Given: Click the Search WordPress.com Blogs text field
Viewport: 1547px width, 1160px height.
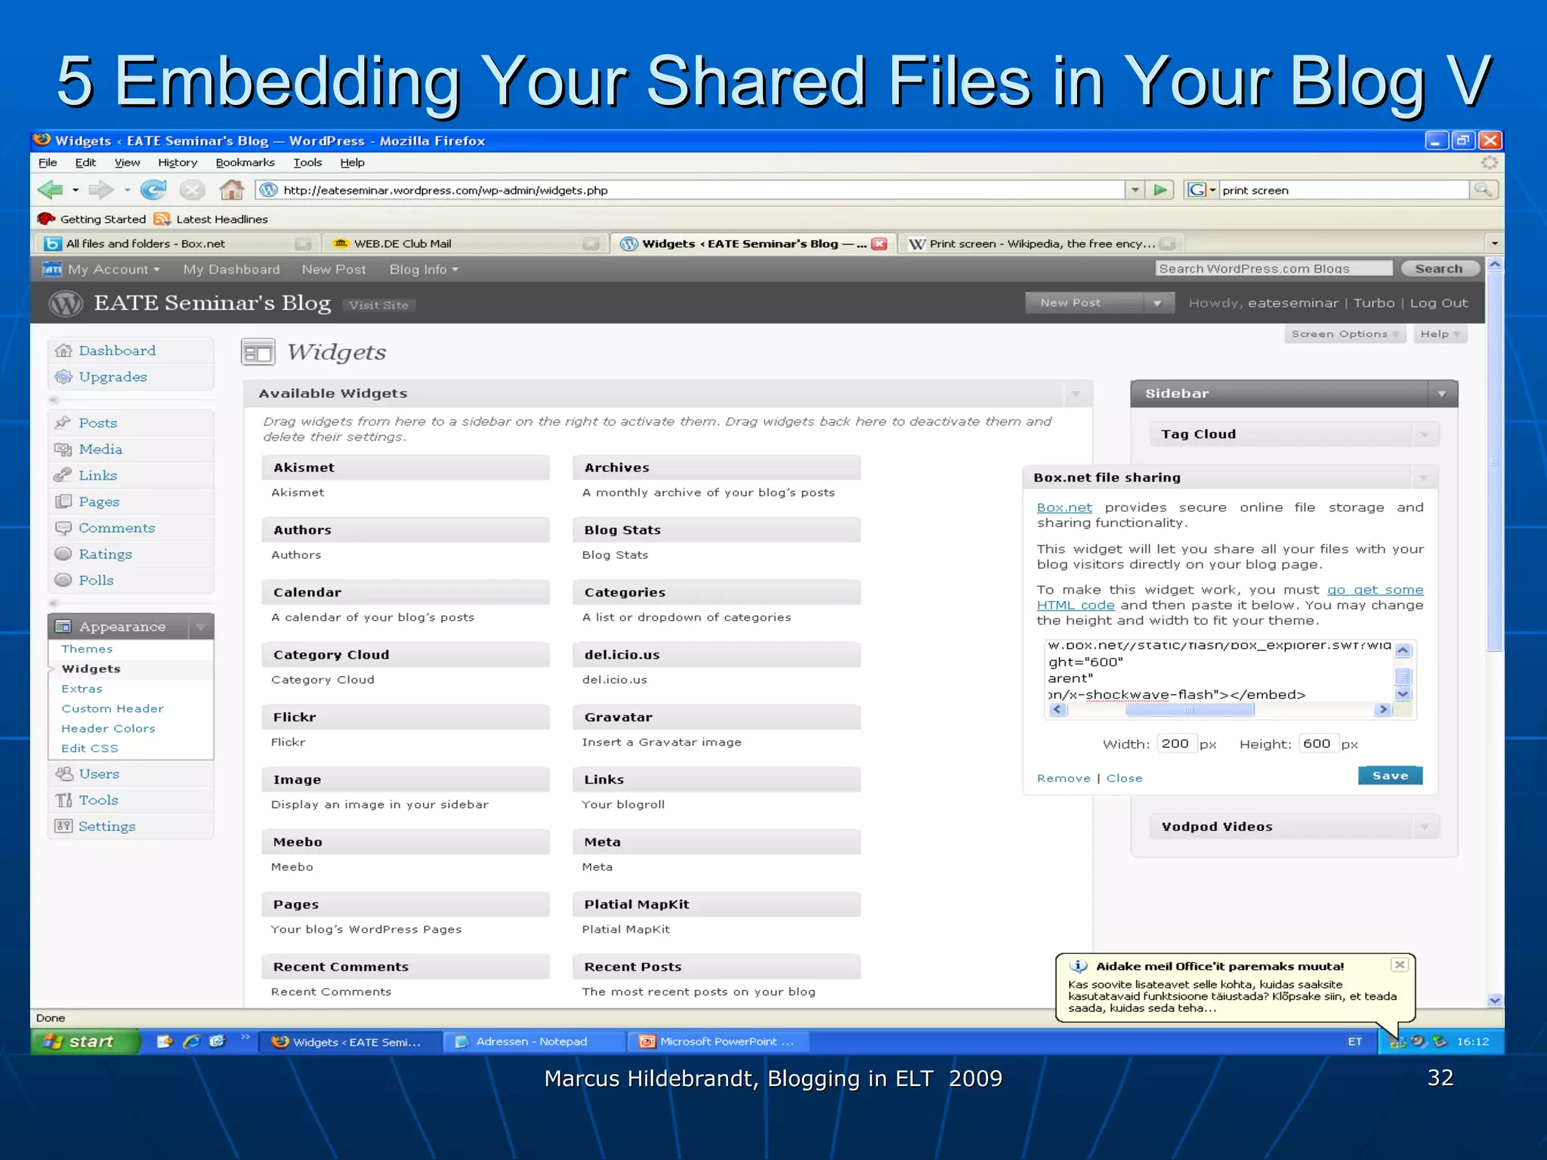Looking at the screenshot, I should click(x=1274, y=269).
